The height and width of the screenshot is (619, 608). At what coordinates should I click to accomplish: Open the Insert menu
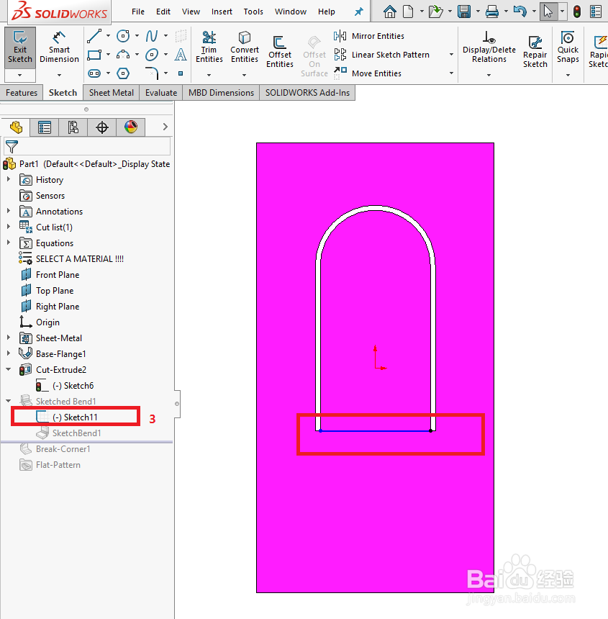click(222, 11)
